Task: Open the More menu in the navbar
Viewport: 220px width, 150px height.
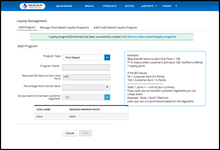Action: [167, 6]
